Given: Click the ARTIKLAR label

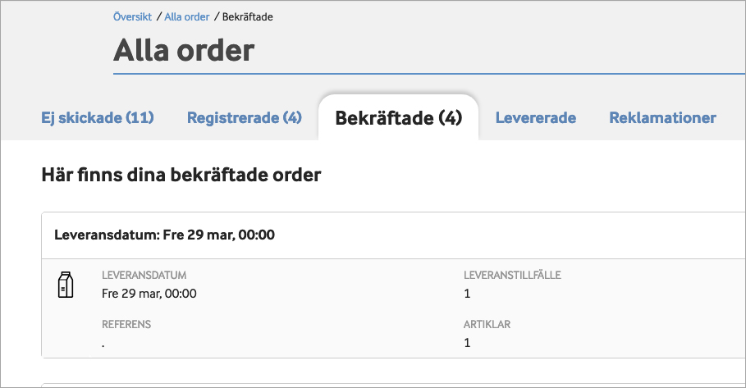Looking at the screenshot, I should (x=487, y=325).
